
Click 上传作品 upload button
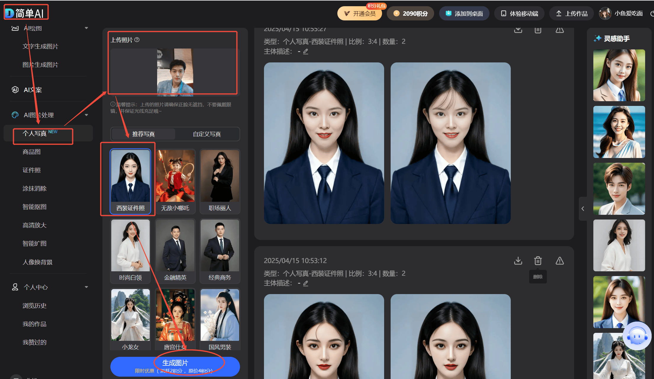click(571, 14)
